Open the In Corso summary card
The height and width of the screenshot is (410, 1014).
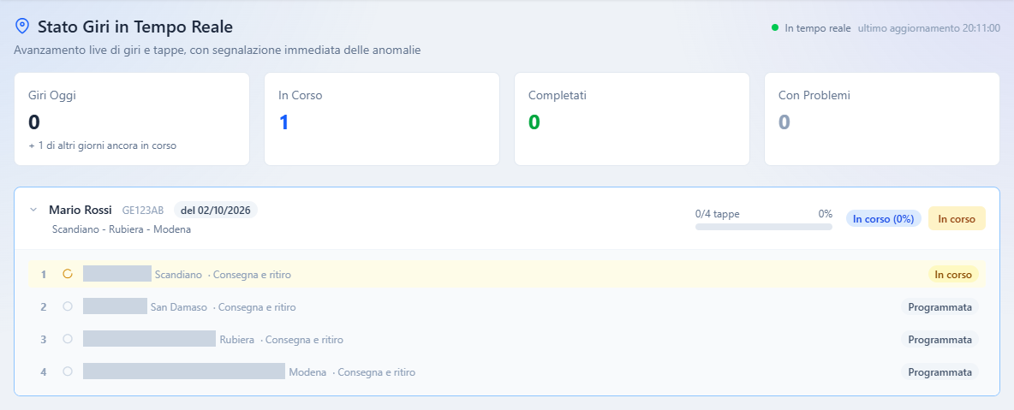point(382,119)
